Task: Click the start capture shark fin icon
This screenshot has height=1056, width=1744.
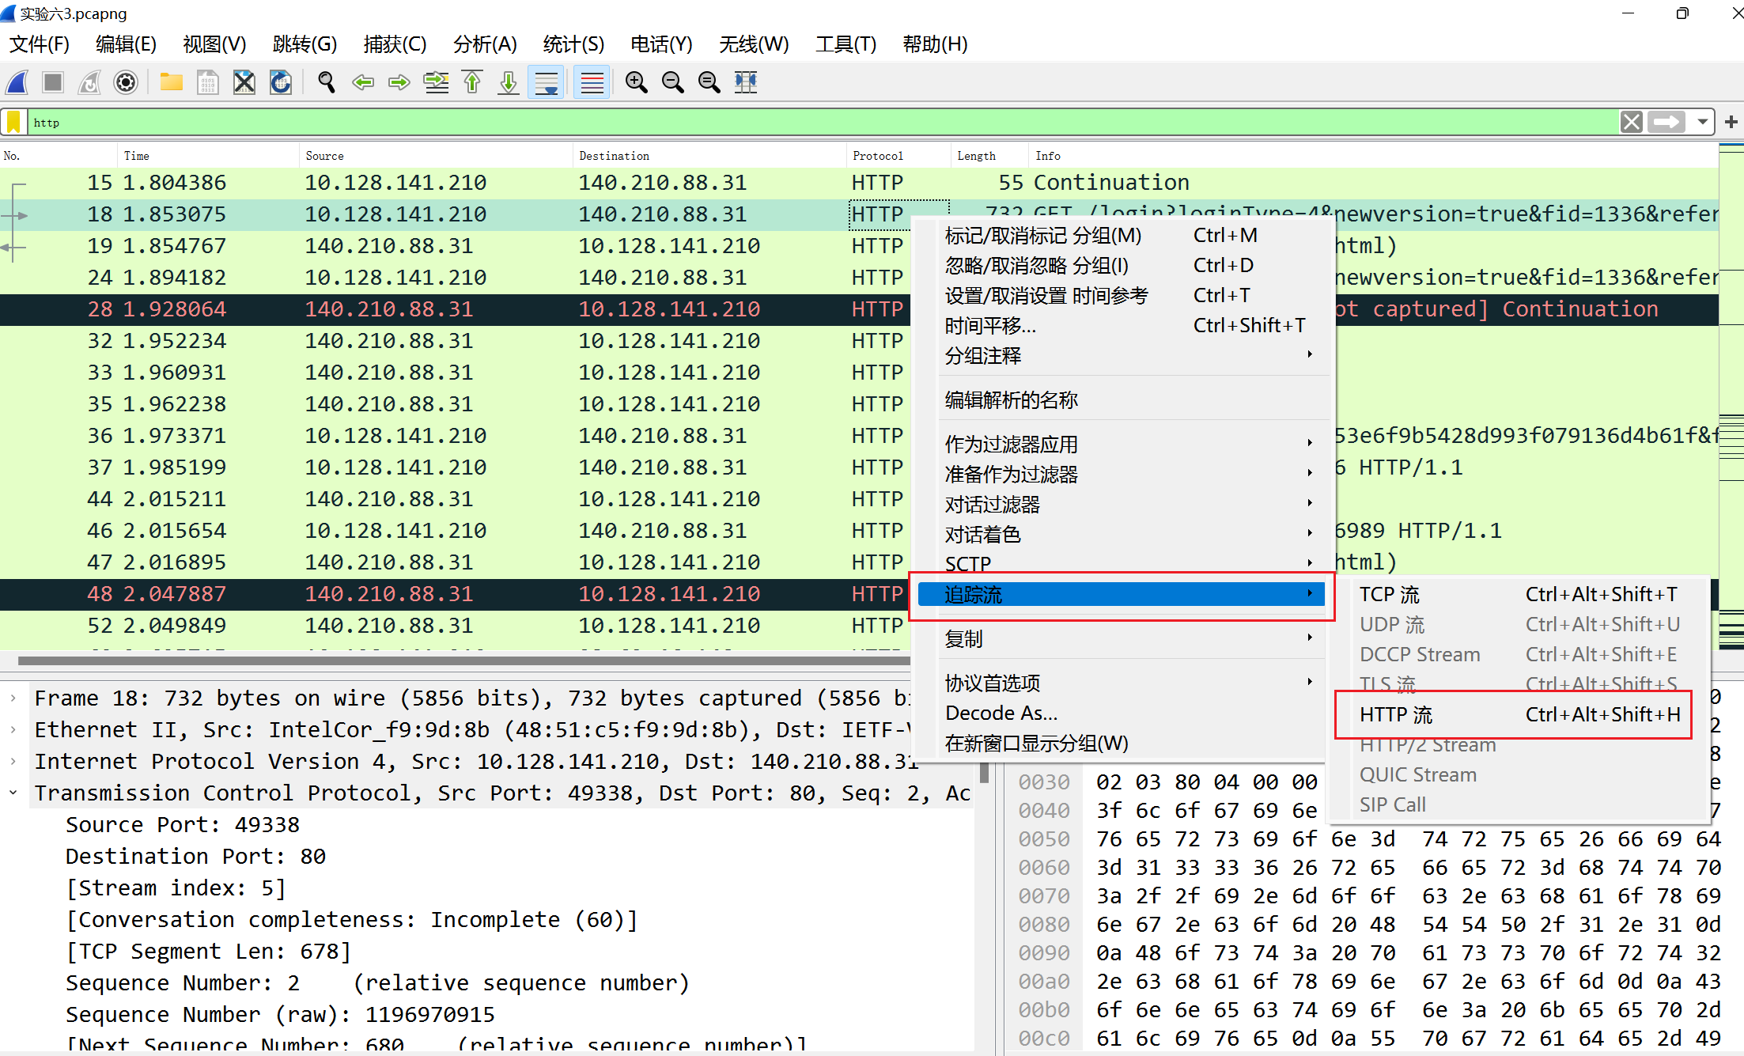Action: click(x=17, y=82)
